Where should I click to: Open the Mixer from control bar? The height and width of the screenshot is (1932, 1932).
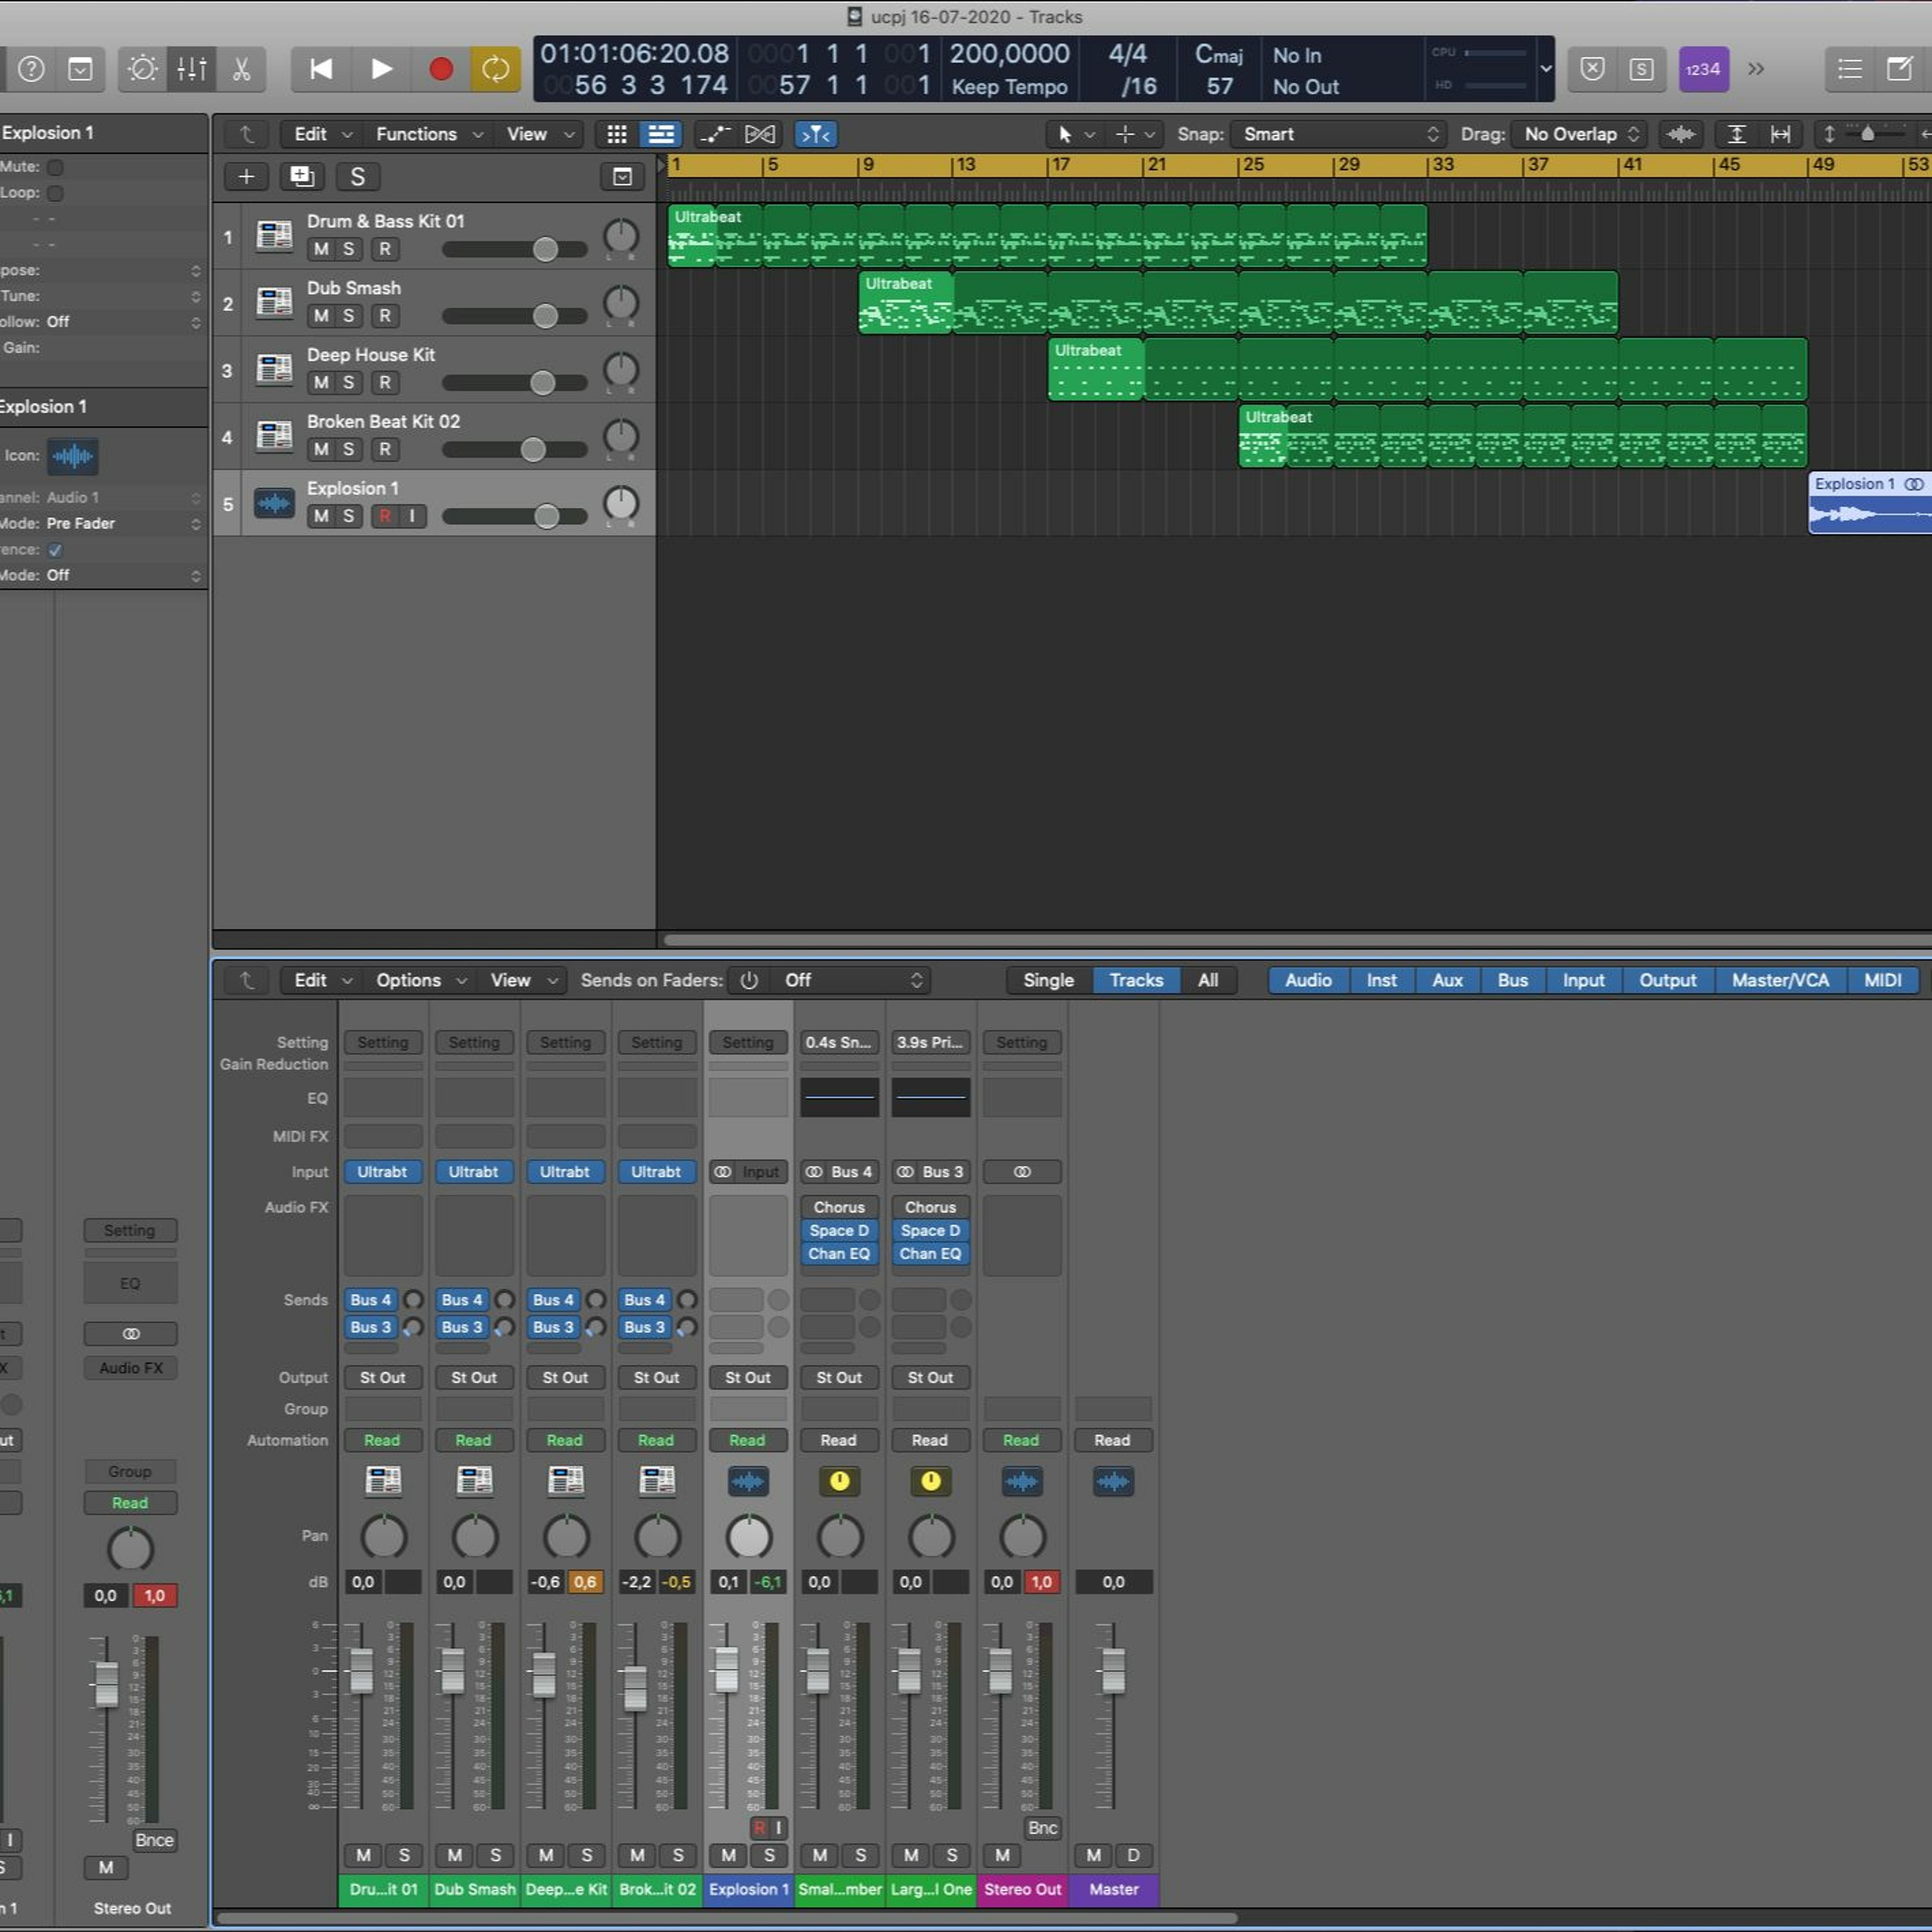click(191, 69)
